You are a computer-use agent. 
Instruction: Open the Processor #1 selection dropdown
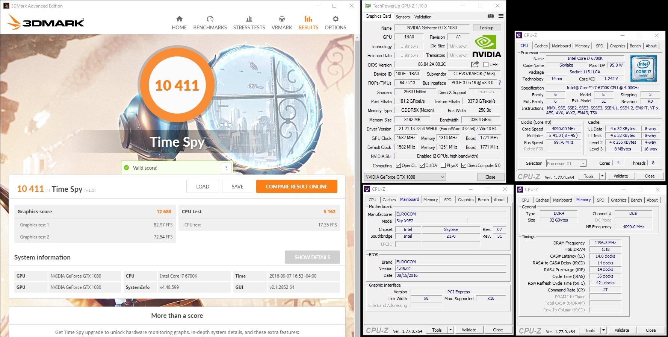pyautogui.click(x=583, y=164)
